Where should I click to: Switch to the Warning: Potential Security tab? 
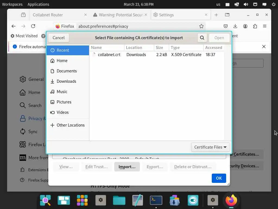point(121,15)
